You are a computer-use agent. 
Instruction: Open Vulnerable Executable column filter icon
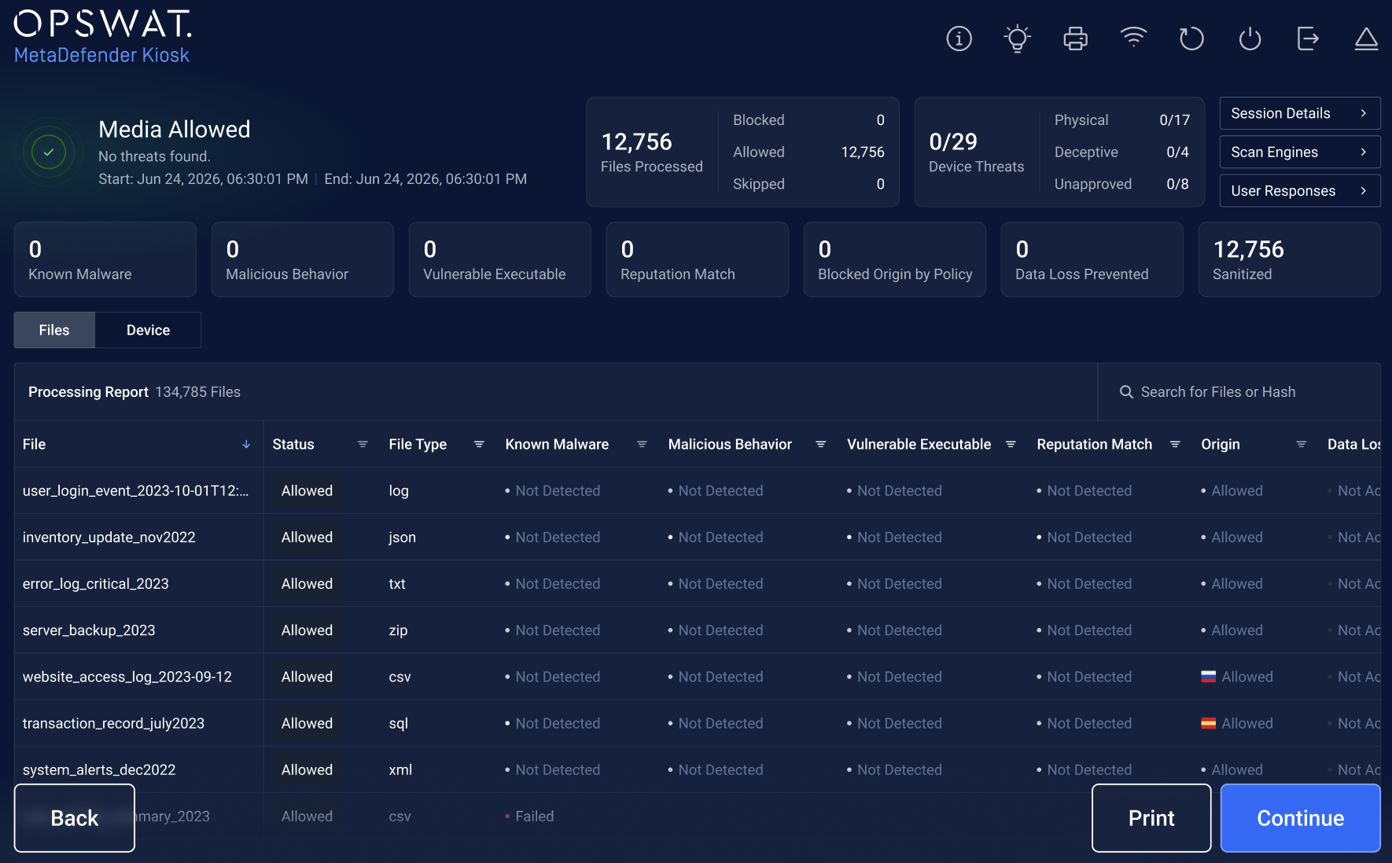pos(1011,444)
